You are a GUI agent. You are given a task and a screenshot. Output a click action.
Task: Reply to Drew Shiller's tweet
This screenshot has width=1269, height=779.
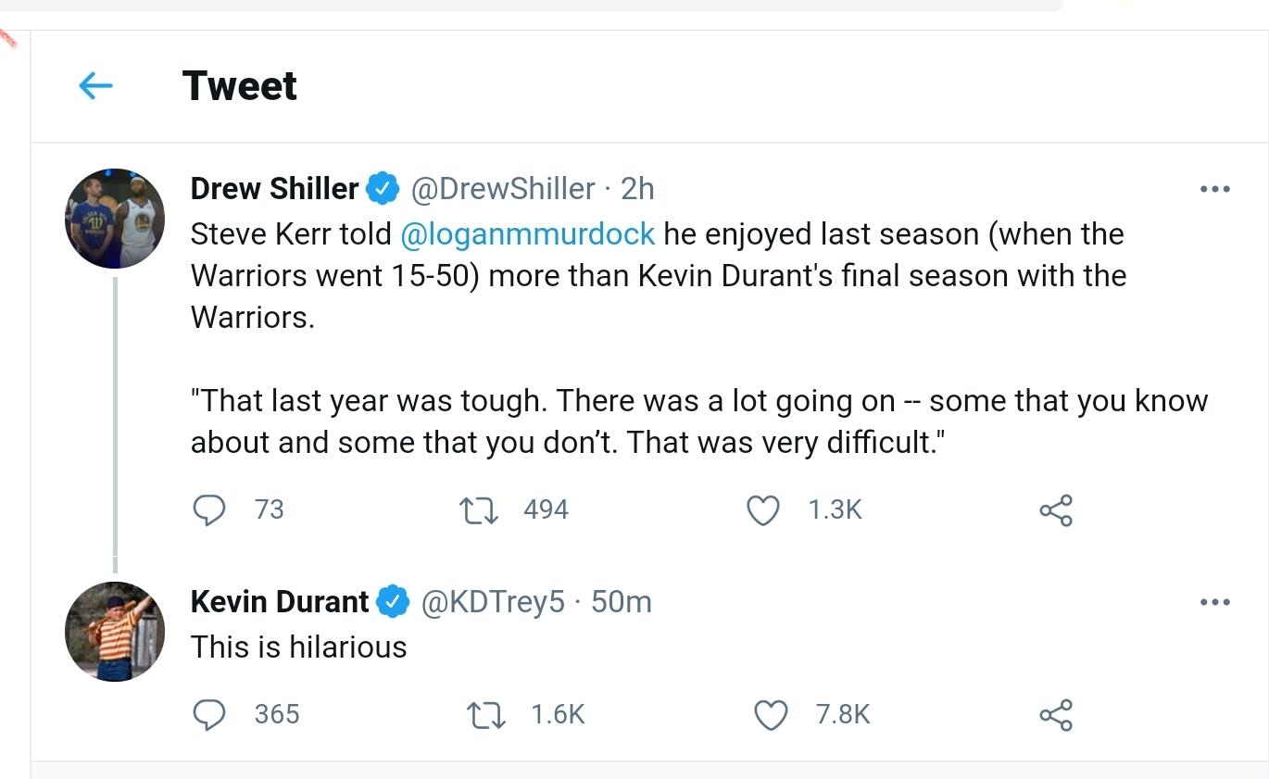[x=209, y=509]
